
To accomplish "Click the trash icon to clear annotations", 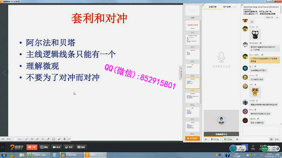I will click(x=65, y=139).
